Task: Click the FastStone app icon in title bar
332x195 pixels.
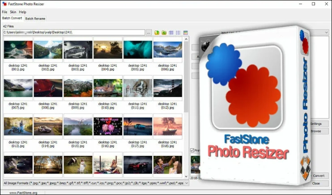Action: coord(4,4)
